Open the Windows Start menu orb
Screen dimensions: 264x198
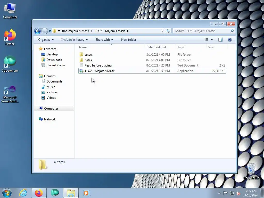[7, 193]
